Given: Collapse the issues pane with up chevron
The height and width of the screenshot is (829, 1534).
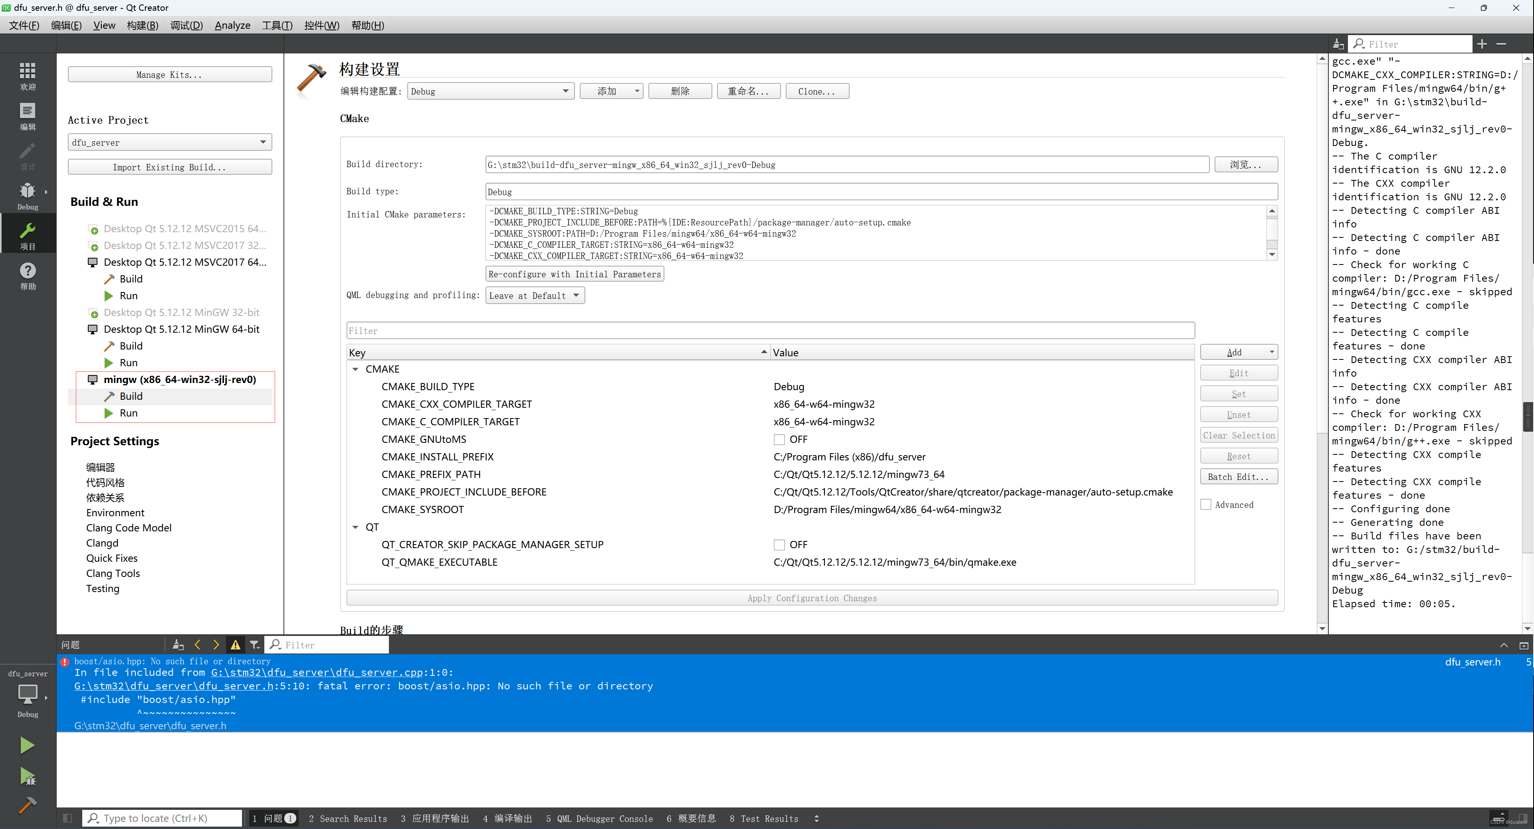Looking at the screenshot, I should click(1504, 645).
